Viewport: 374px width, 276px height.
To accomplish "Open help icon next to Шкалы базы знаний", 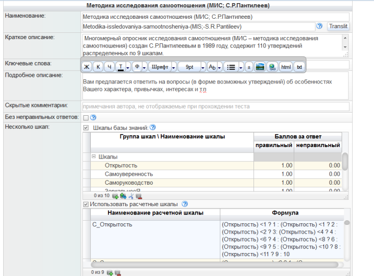I will 153,127.
